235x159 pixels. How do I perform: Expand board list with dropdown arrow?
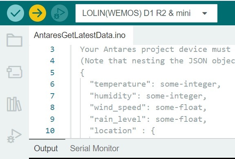204,13
